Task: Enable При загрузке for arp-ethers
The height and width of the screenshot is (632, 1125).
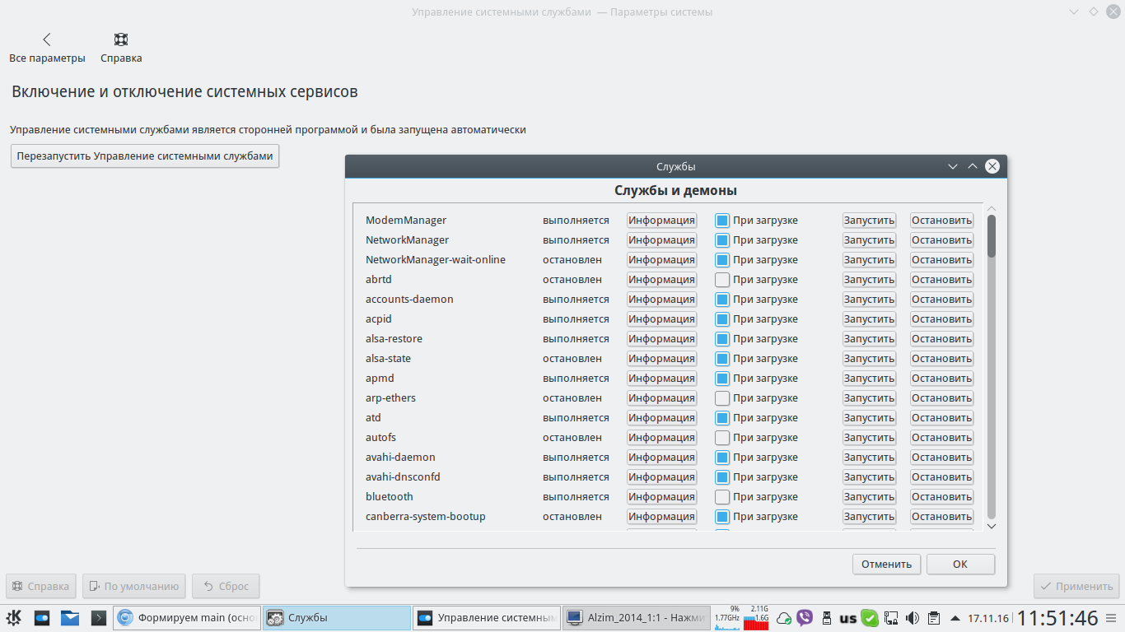Action: (722, 398)
